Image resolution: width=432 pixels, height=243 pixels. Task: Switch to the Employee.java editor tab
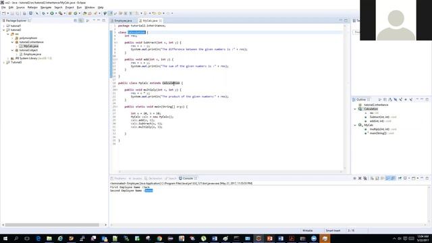(123, 21)
